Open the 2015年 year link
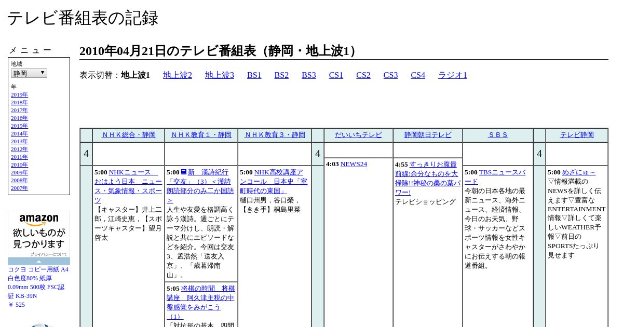 19,126
